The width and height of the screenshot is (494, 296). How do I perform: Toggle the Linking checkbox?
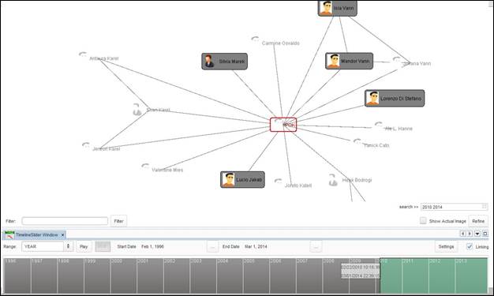470,246
